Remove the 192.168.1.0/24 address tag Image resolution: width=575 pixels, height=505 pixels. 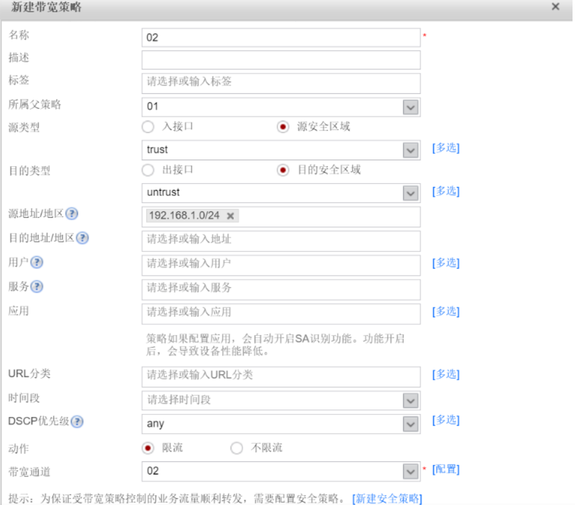[x=230, y=216]
